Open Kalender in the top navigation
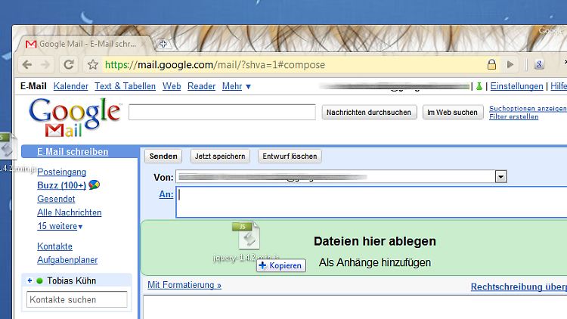The height and width of the screenshot is (319, 567). (70, 86)
